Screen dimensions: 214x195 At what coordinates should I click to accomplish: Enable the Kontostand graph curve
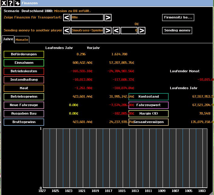pos(148,97)
